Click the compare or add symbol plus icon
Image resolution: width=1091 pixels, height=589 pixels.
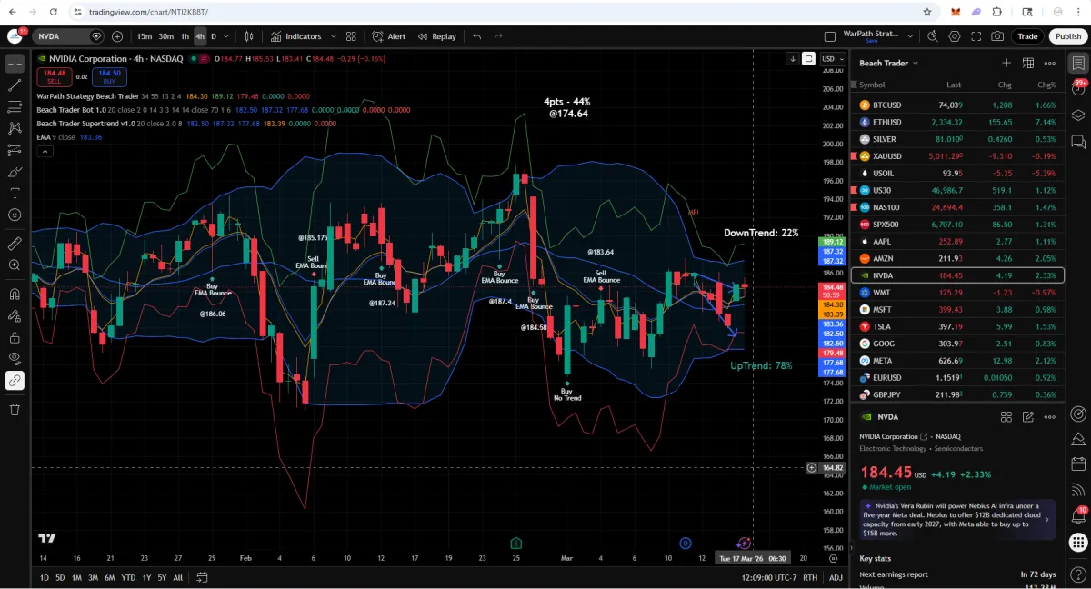click(117, 36)
